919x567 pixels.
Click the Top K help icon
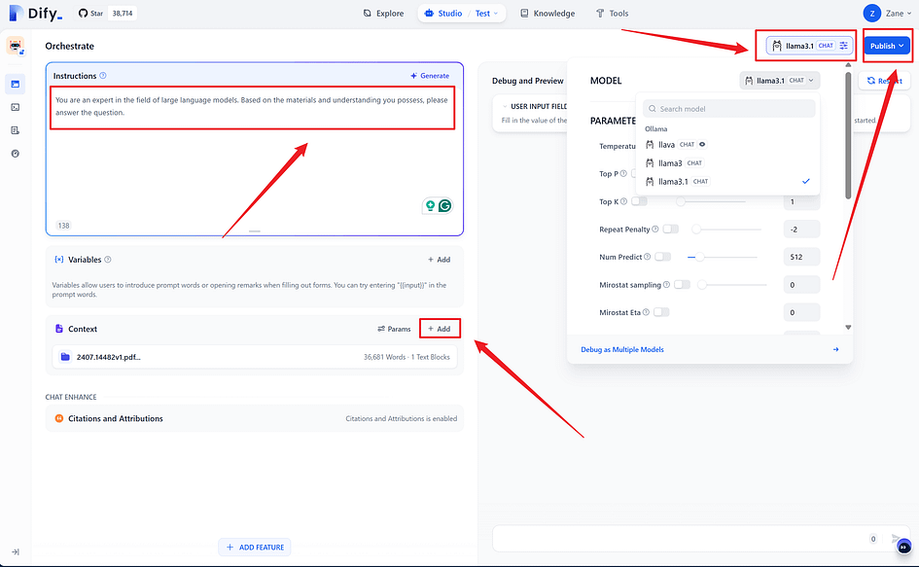tap(623, 201)
